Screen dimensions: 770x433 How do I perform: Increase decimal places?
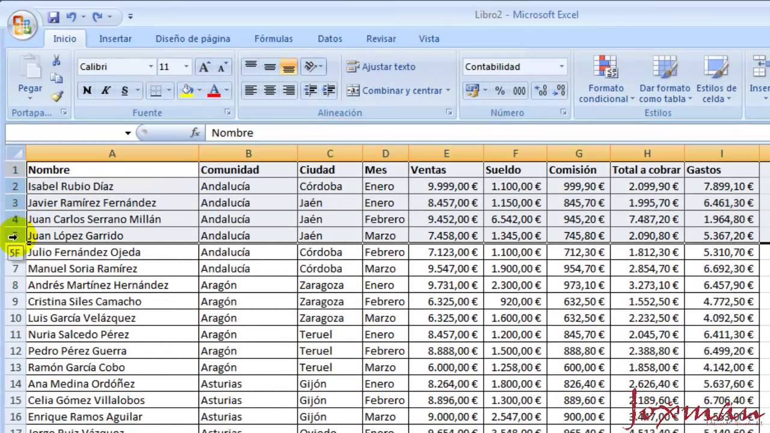click(x=541, y=91)
